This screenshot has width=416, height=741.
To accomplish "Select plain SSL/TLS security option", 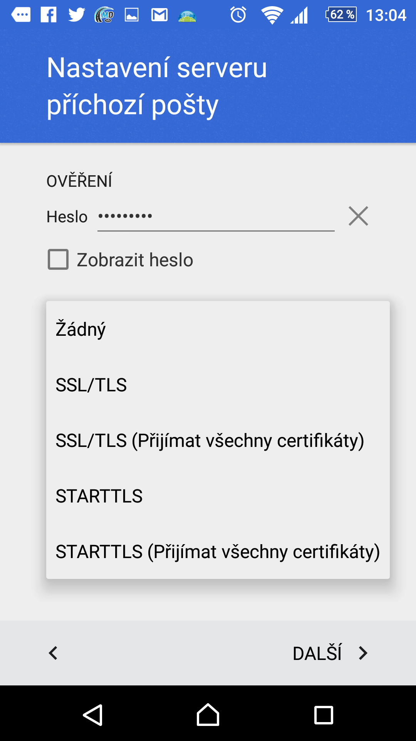I will coord(218,385).
